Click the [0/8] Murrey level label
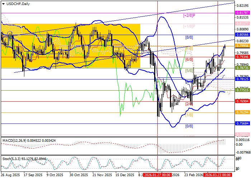Screen dimensions: 251x179 pos(189,126)
